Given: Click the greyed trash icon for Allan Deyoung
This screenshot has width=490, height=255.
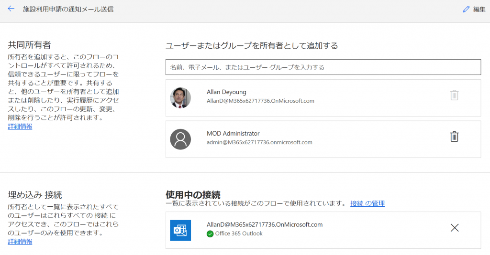Looking at the screenshot, I should (x=454, y=95).
